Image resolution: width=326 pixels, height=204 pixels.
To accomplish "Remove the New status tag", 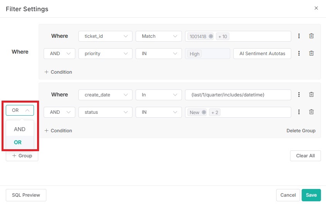I will coord(204,113).
